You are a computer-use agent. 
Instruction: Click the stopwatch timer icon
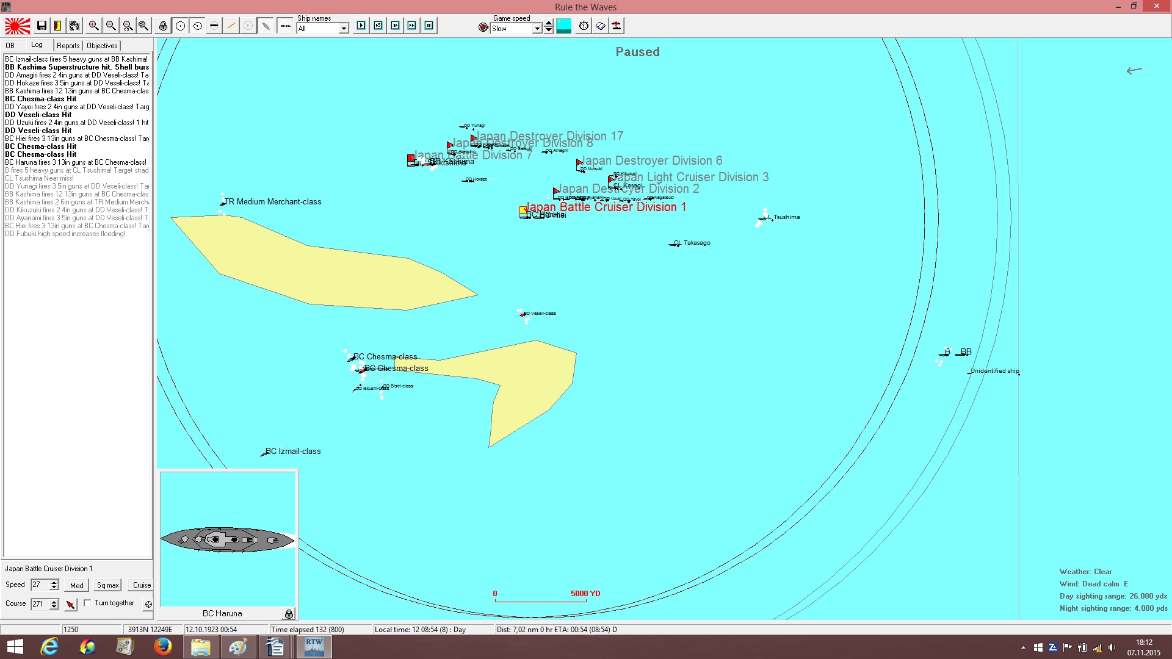(x=584, y=26)
